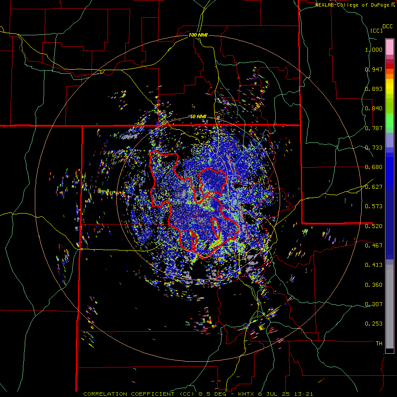This screenshot has height=397, width=397.
Task: Click the [CC] units label
Action: click(x=377, y=30)
